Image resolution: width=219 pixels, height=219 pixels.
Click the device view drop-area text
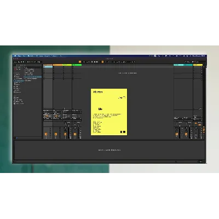[x=109, y=150]
